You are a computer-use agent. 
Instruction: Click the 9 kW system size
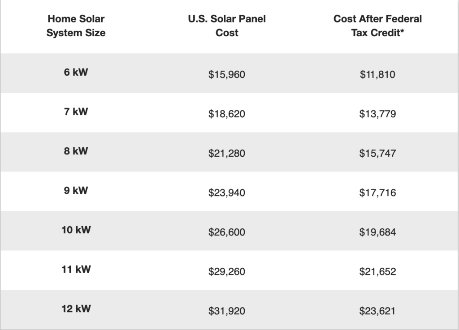tap(76, 190)
